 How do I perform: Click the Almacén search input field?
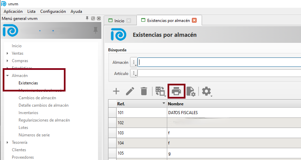[220, 62]
